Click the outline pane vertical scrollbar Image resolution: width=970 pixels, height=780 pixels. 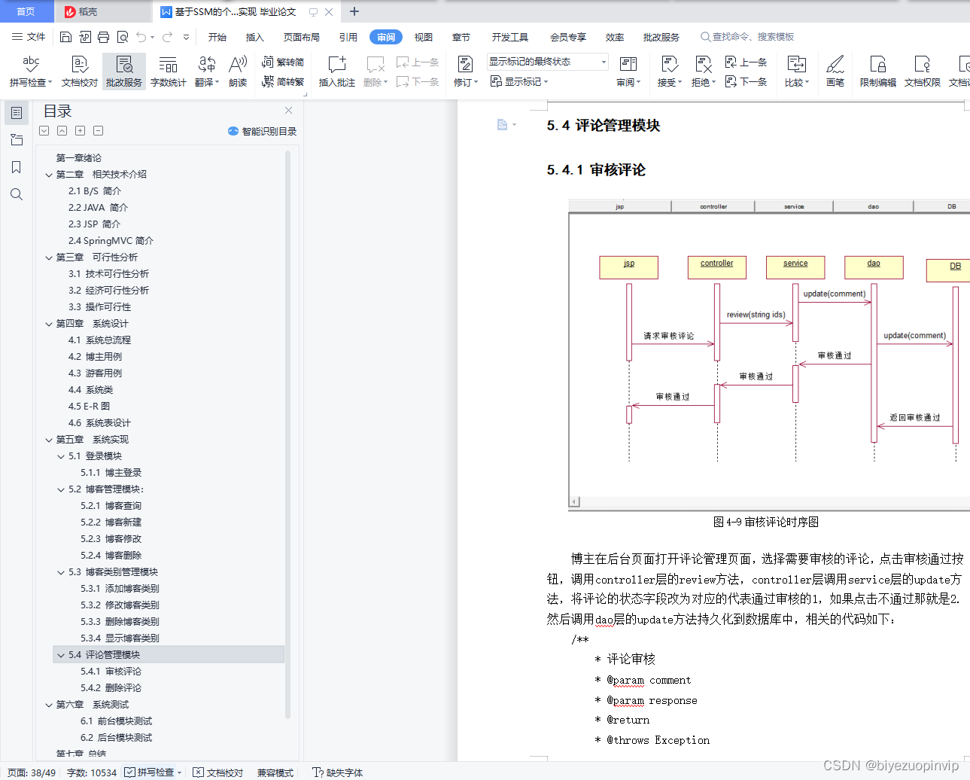tap(287, 433)
